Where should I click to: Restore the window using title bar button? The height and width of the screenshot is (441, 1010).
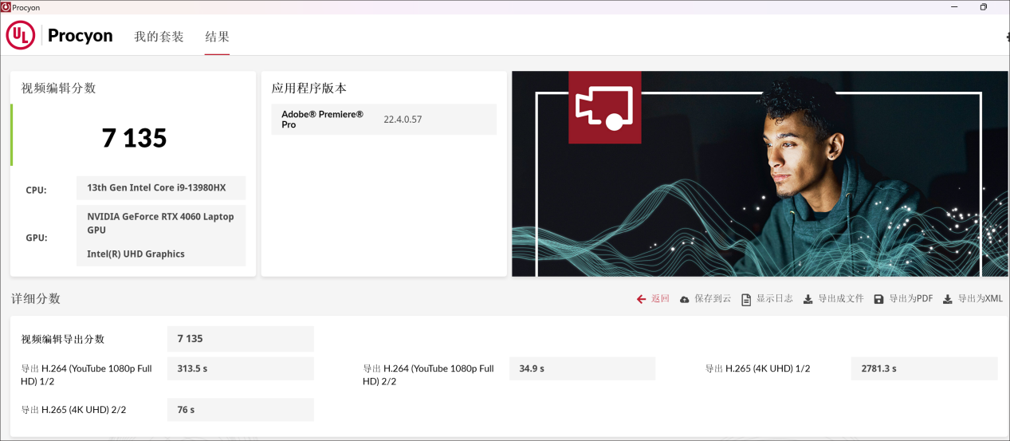tap(983, 7)
